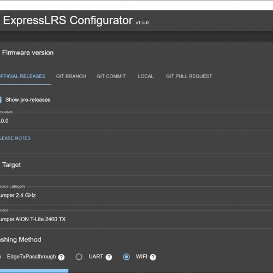Select the WIFI flashing method radio button

click(126, 257)
